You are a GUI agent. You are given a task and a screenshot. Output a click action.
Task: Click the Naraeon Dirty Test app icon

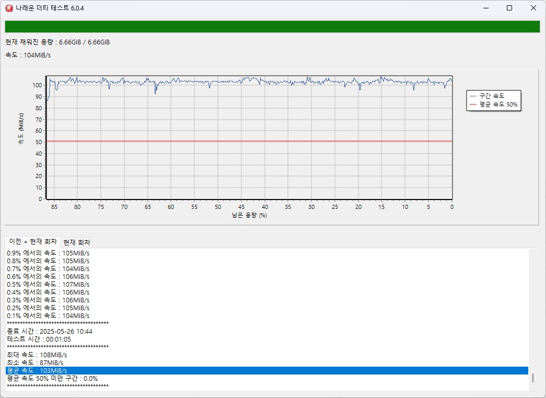[x=8, y=8]
